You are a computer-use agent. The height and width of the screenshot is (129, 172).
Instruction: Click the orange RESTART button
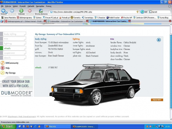pyautogui.click(x=157, y=100)
